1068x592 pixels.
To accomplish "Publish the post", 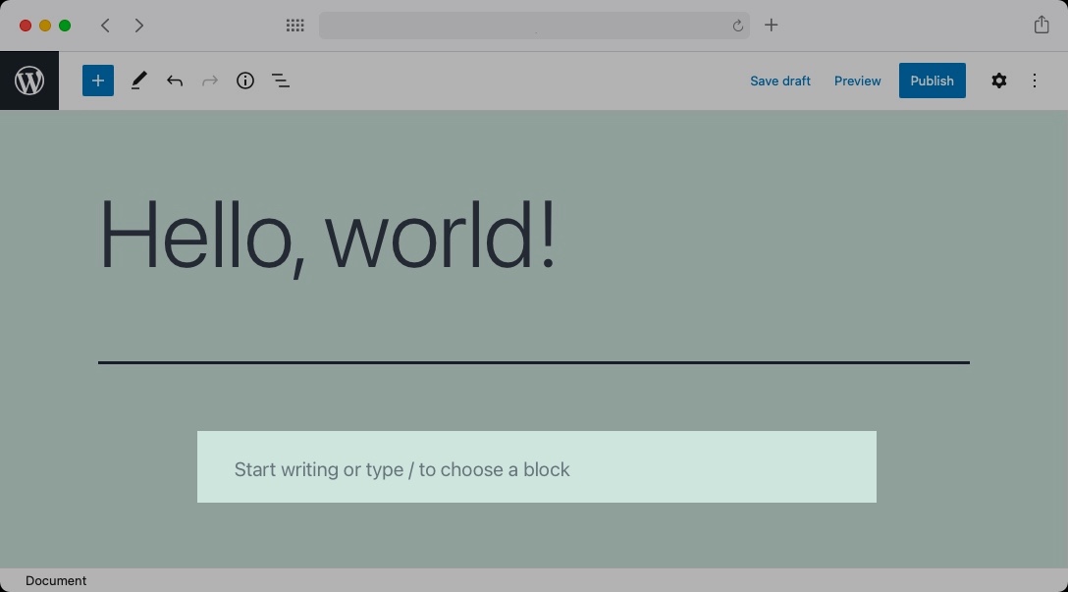I will point(932,81).
